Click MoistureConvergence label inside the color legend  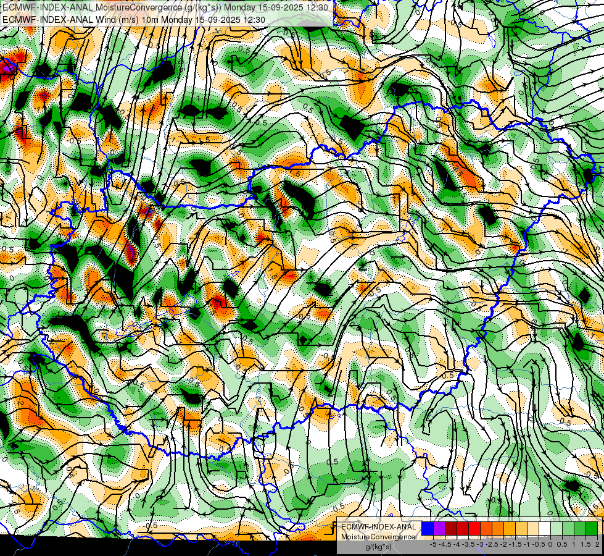click(378, 537)
